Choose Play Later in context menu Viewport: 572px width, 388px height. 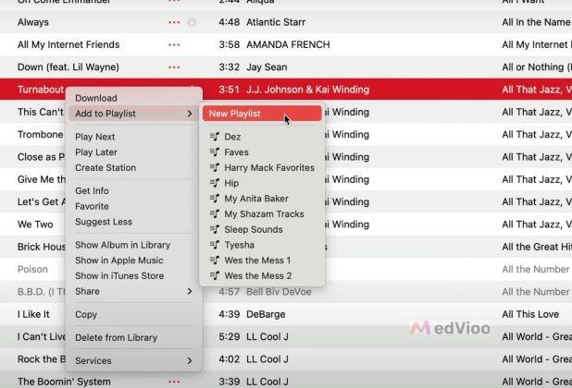[133, 152]
